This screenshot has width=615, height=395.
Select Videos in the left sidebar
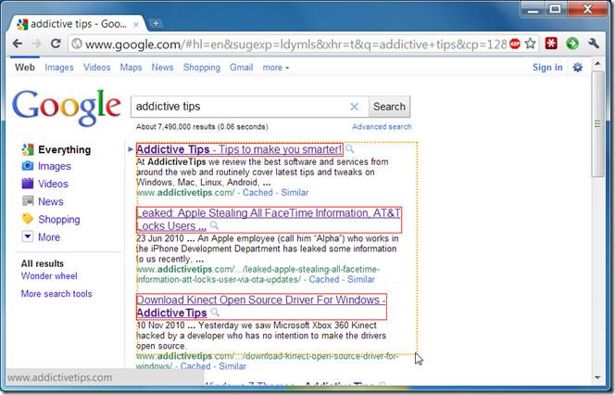point(53,184)
